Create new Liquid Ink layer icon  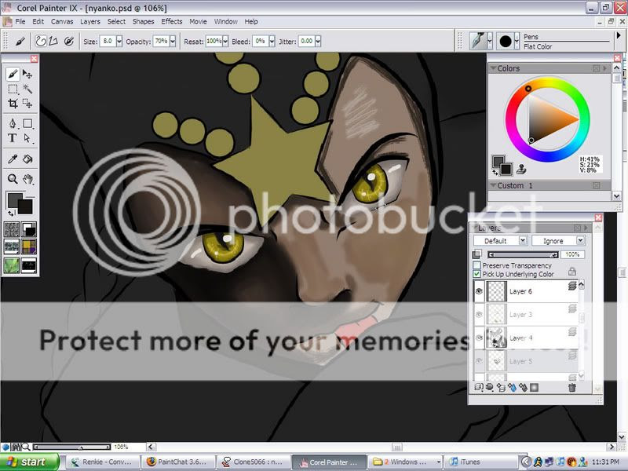tap(523, 387)
